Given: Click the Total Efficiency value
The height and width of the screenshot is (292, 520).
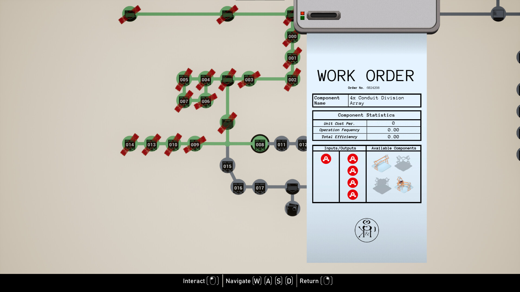Looking at the screenshot, I should (393, 137).
